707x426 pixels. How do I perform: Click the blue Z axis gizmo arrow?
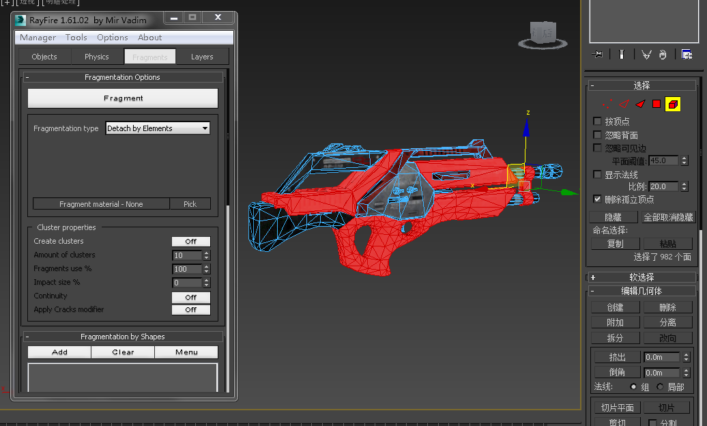coord(526,127)
